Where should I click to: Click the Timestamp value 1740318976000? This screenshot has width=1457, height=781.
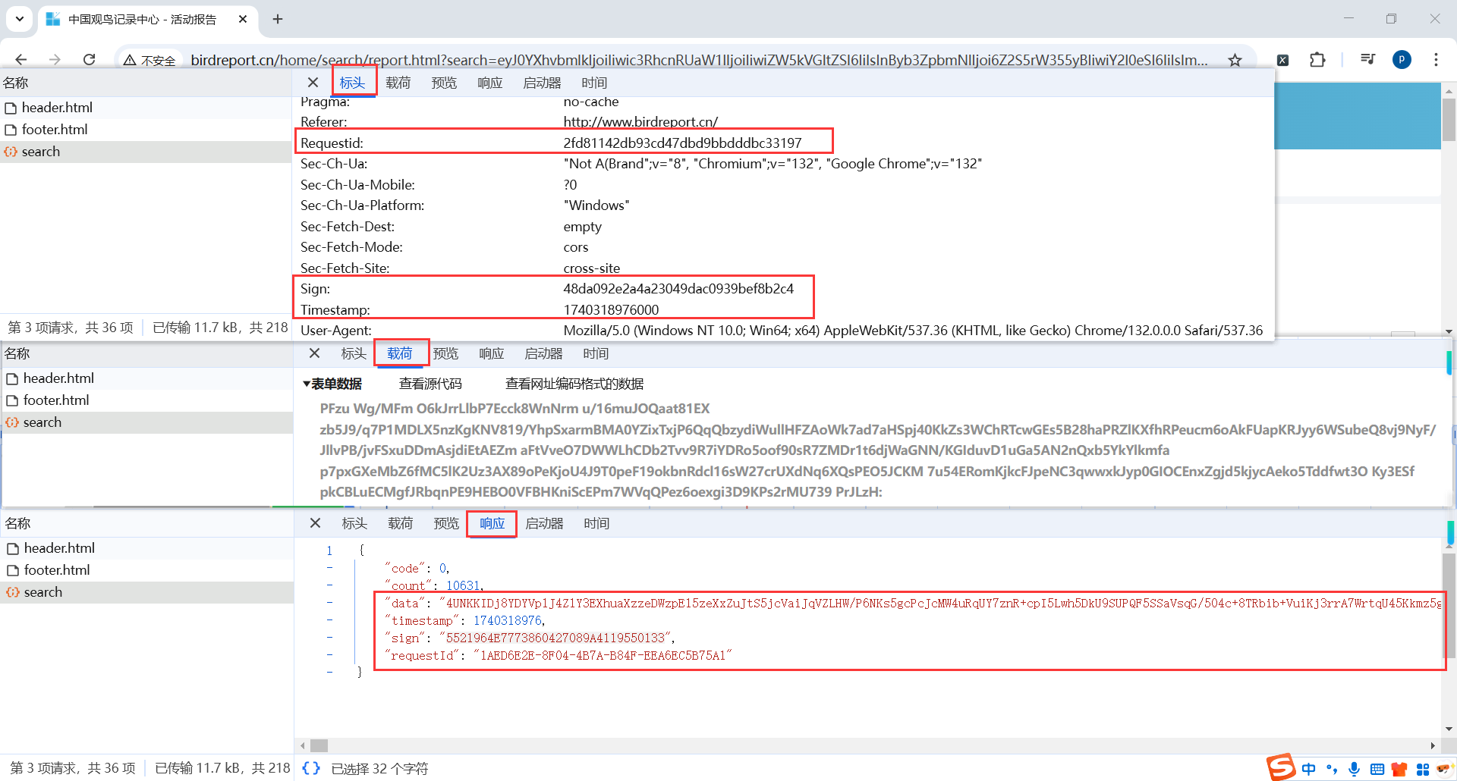[x=611, y=309]
